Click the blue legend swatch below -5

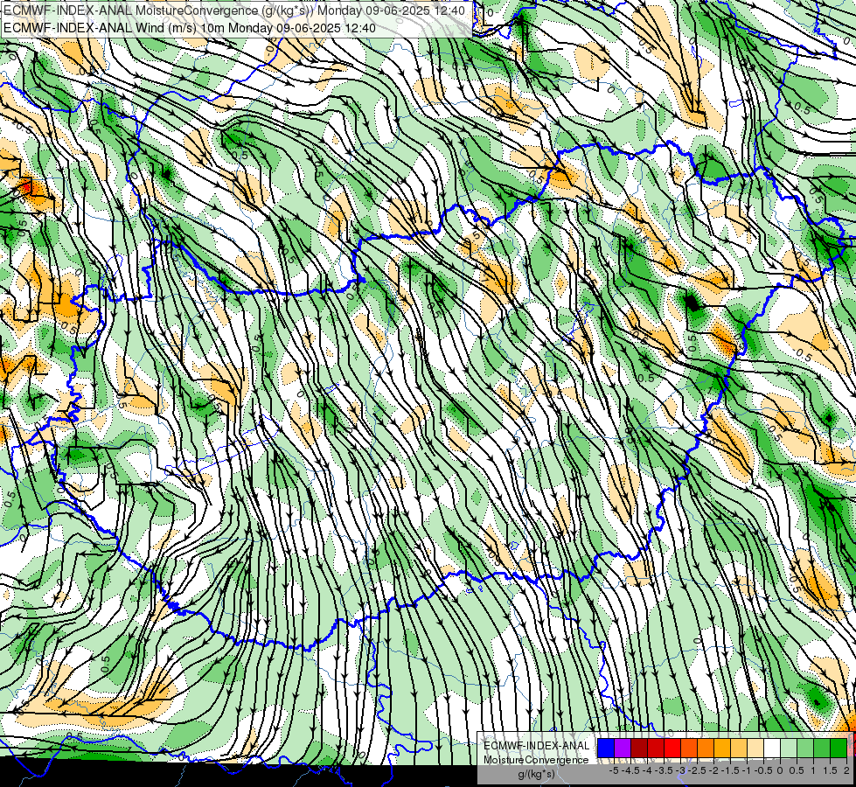click(x=606, y=748)
